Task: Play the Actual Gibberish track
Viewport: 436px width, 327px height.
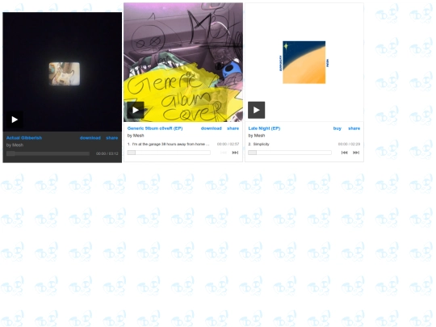Action: click(15, 119)
